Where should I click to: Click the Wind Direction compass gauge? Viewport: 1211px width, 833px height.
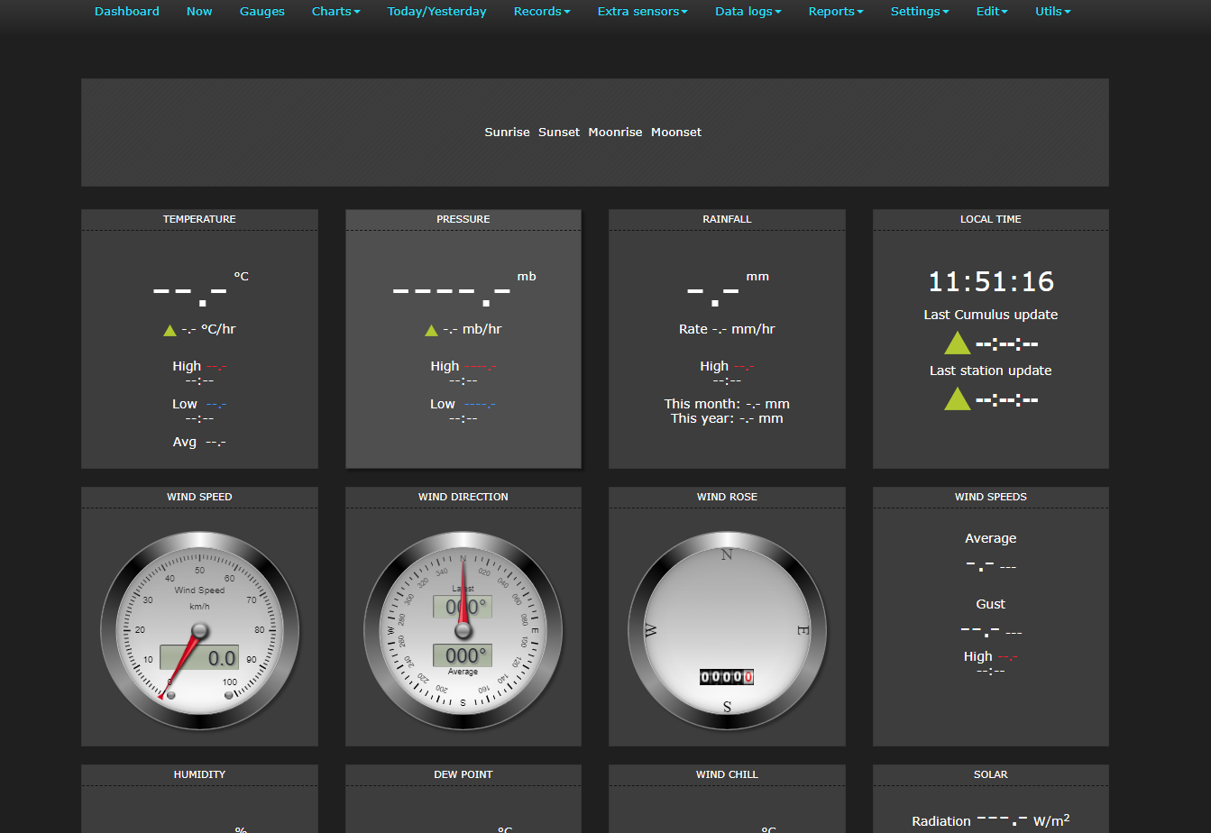click(463, 628)
